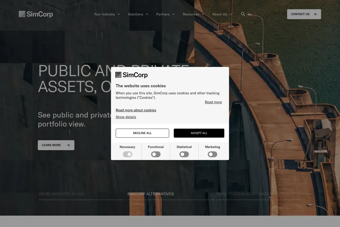Click the Statistical label in the dialog

coord(184,147)
